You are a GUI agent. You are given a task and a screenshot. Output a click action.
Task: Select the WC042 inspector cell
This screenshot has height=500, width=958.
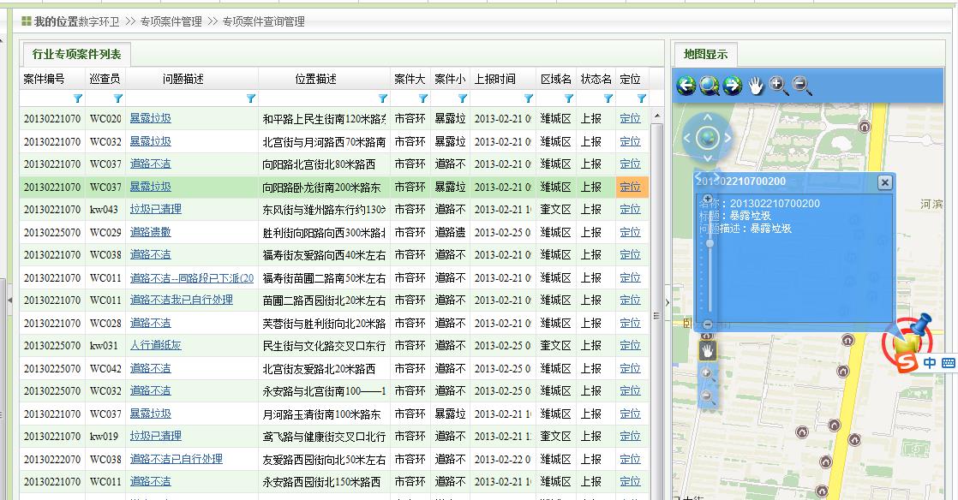coord(105,368)
